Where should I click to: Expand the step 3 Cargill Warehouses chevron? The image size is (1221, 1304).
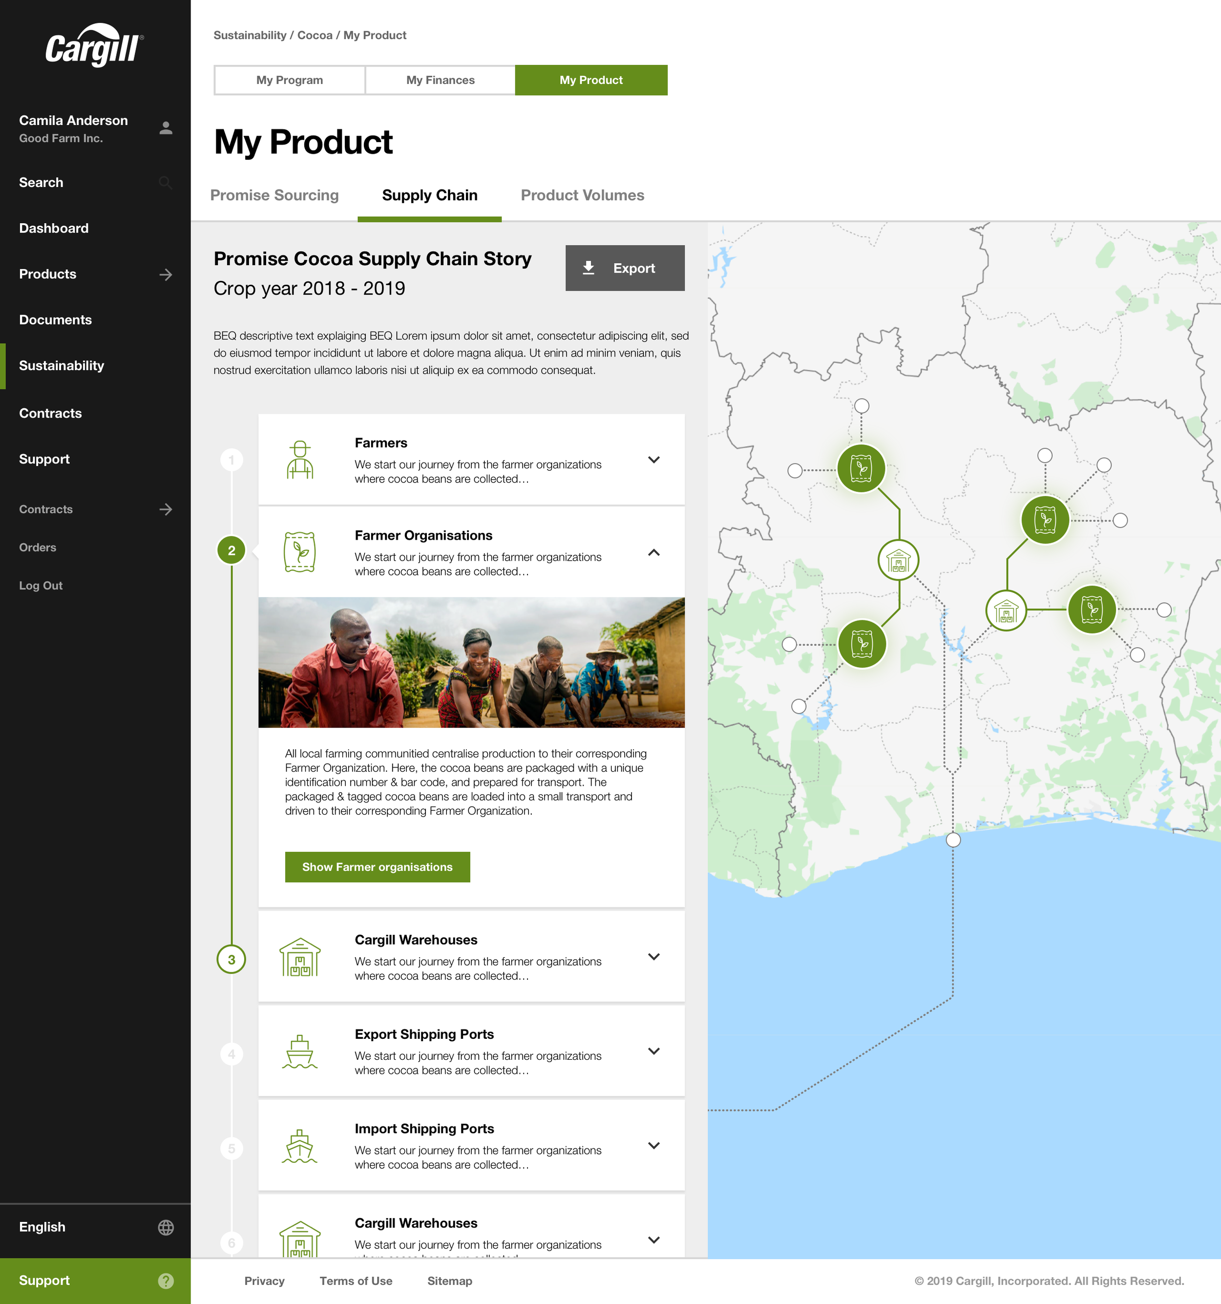(x=653, y=956)
